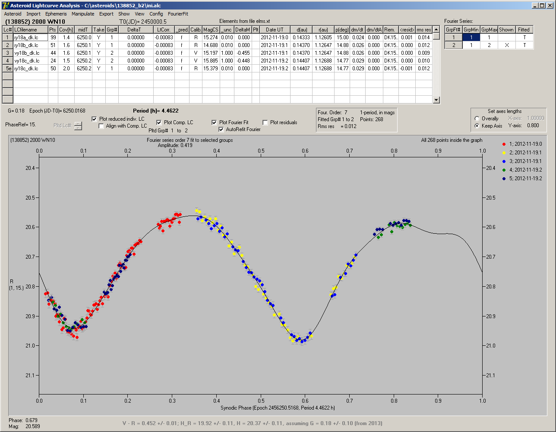Viewport: 556px width, 432px height.
Task: Select file ry18a_dk.lc in the table
Action: [x=30, y=38]
